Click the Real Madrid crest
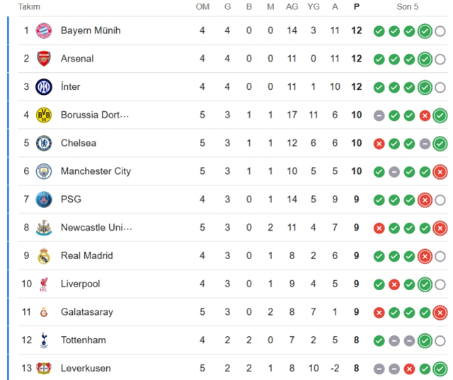Image resolution: width=453 pixels, height=380 pixels. pos(44,255)
